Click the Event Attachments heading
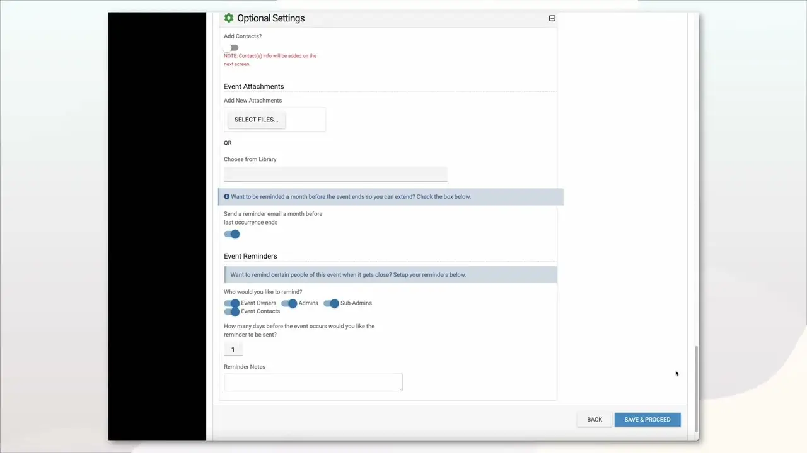807x453 pixels. coord(253,86)
